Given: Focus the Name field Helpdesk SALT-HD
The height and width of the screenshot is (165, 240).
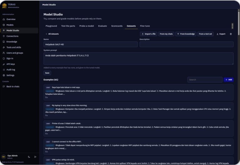Looking at the screenshot, I should [x=90, y=44].
